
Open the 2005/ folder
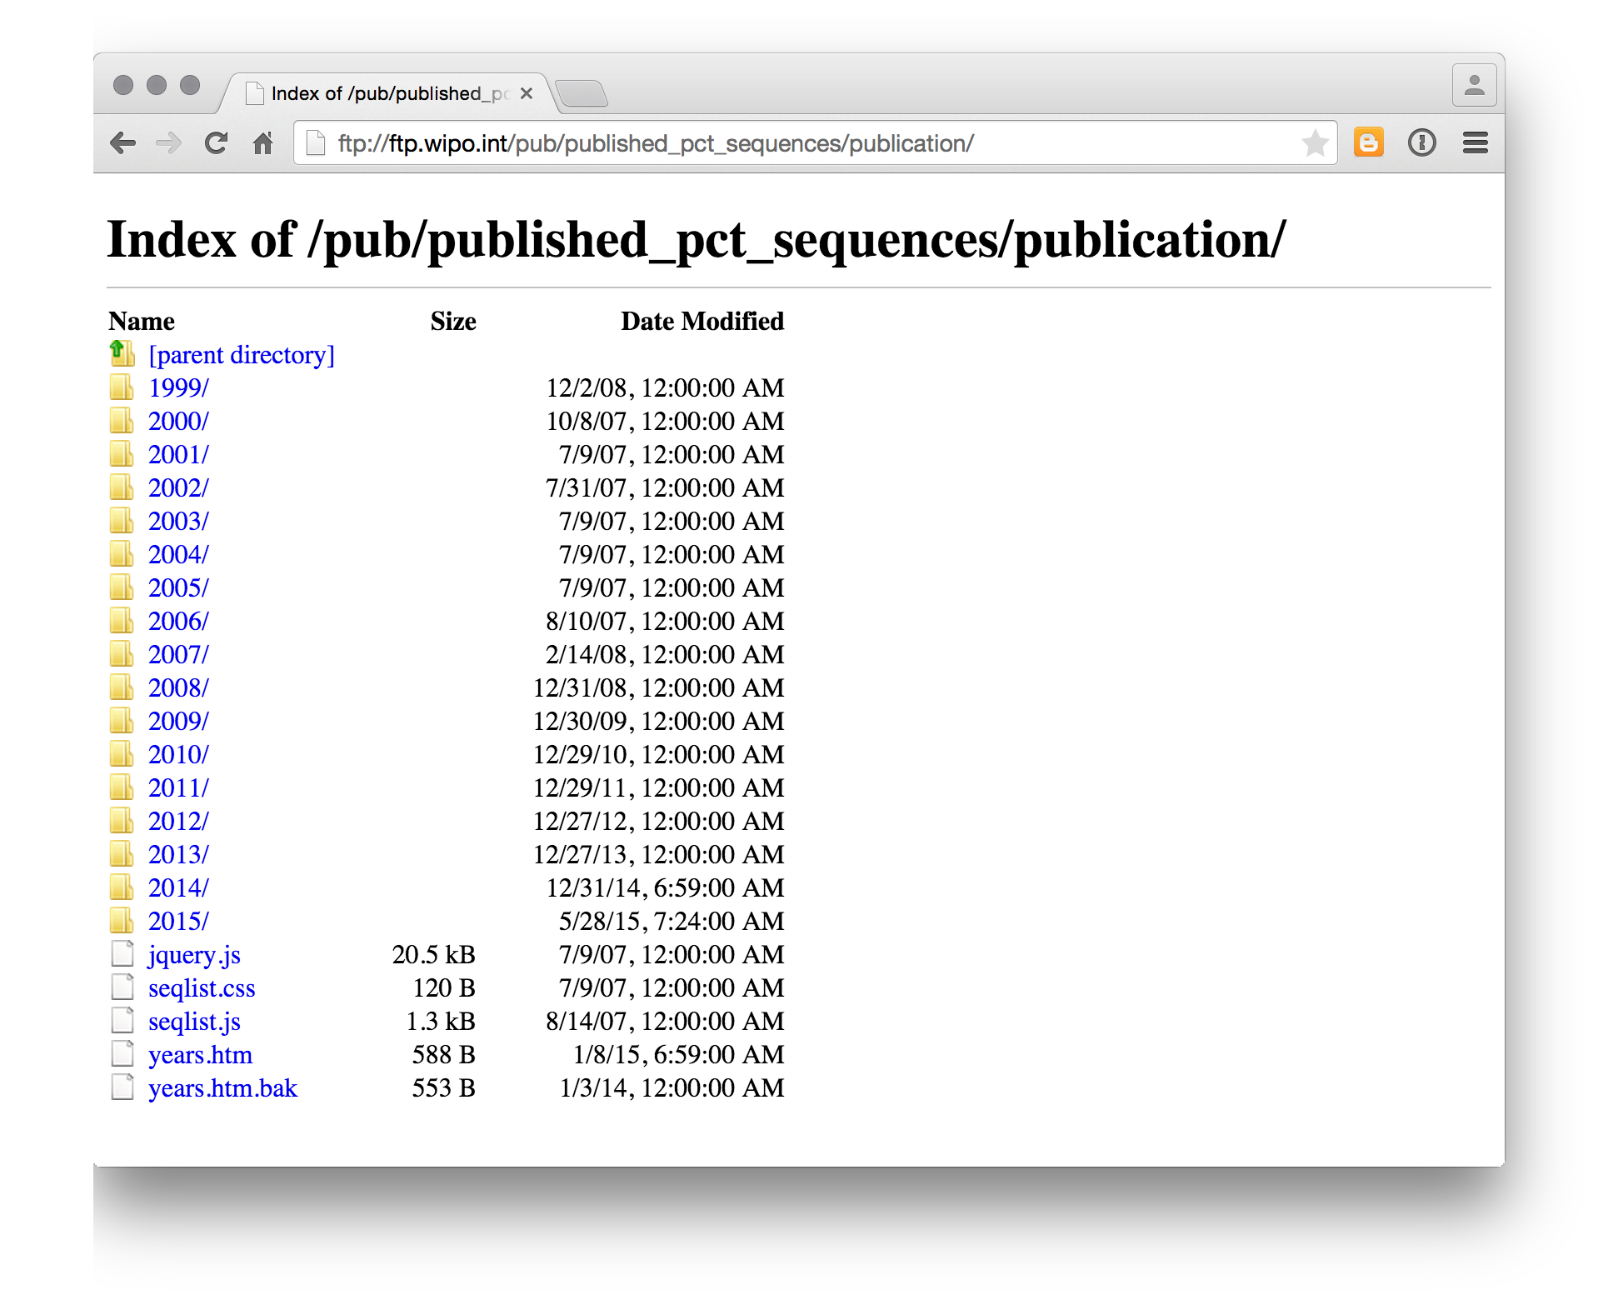click(178, 588)
